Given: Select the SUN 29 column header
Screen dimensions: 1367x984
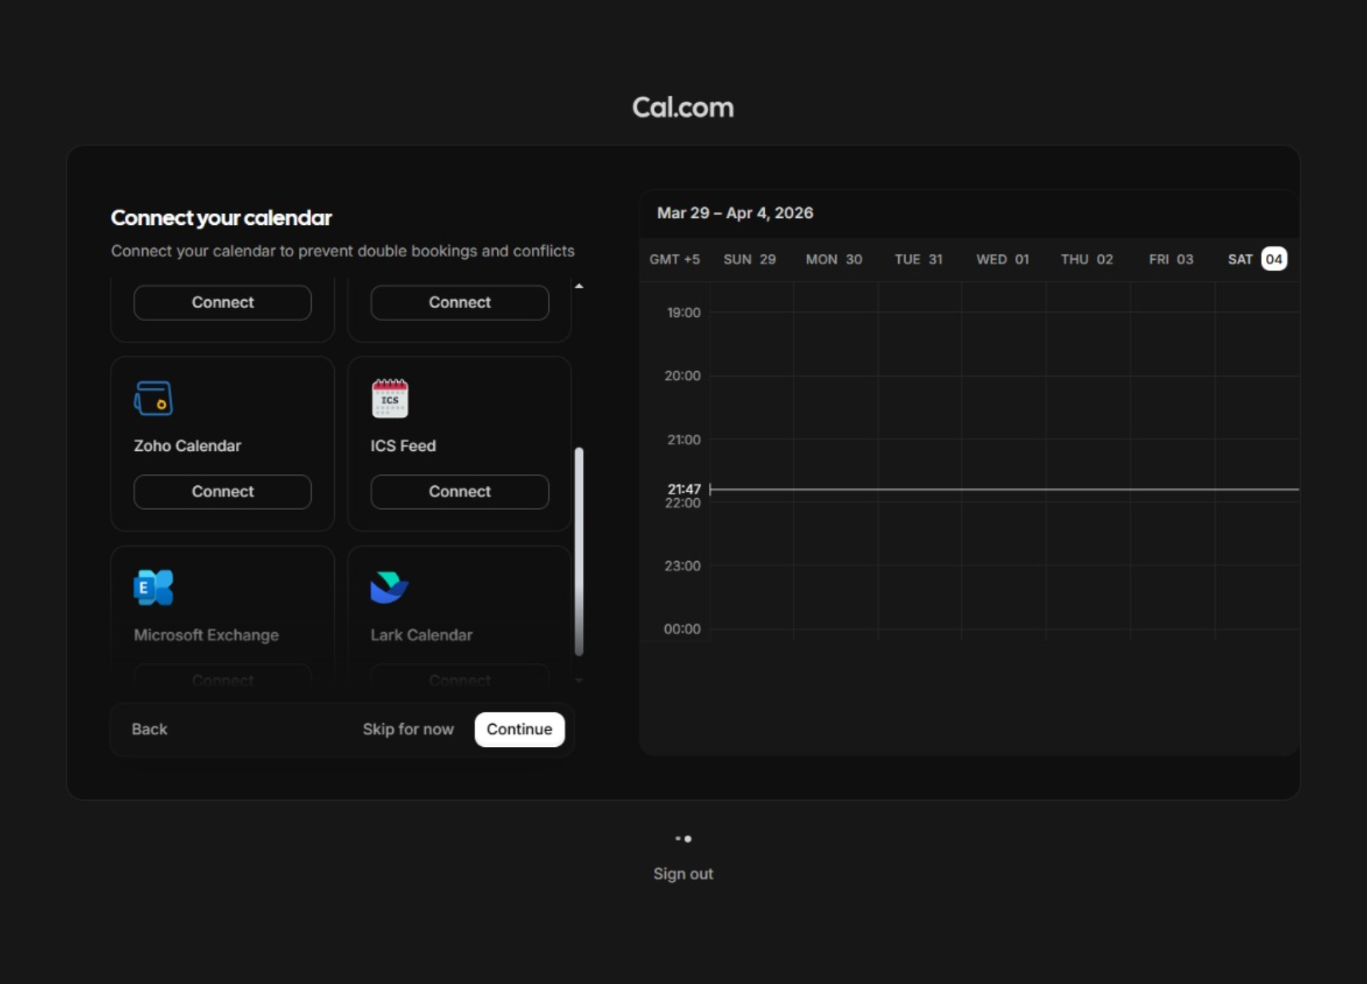Looking at the screenshot, I should pyautogui.click(x=750, y=260).
